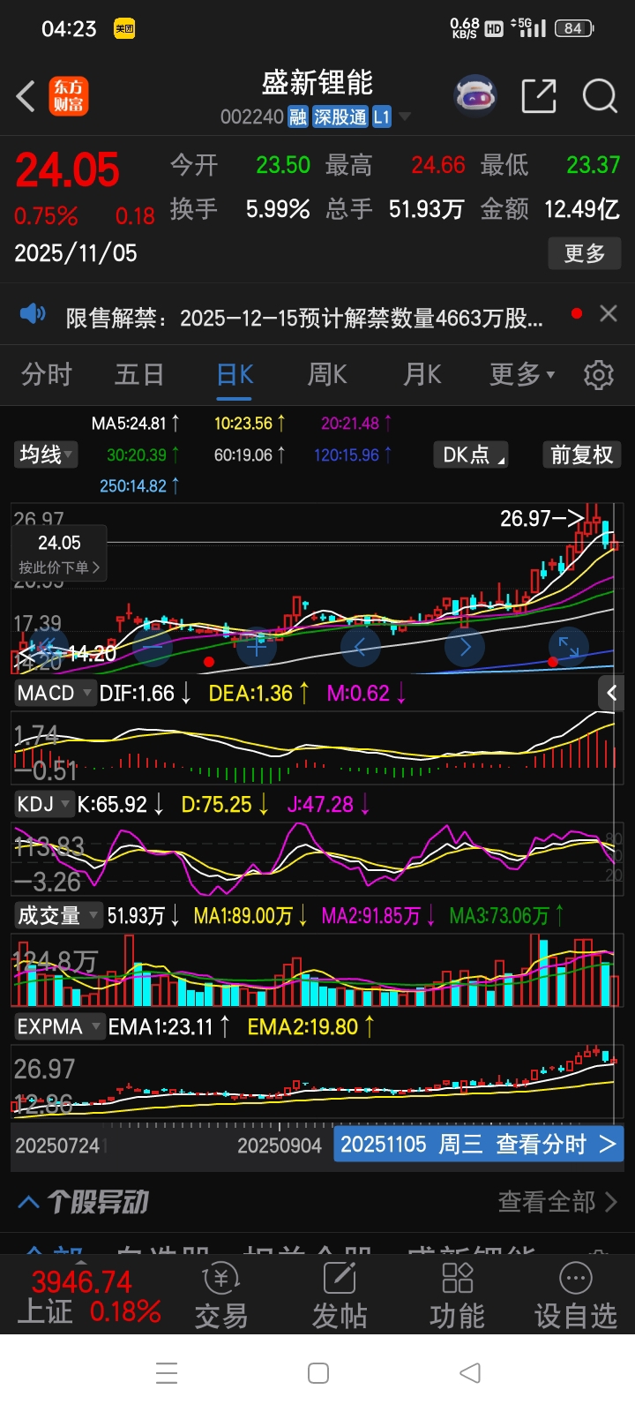
Task: Open 更多 period dropdown
Action: tap(522, 374)
